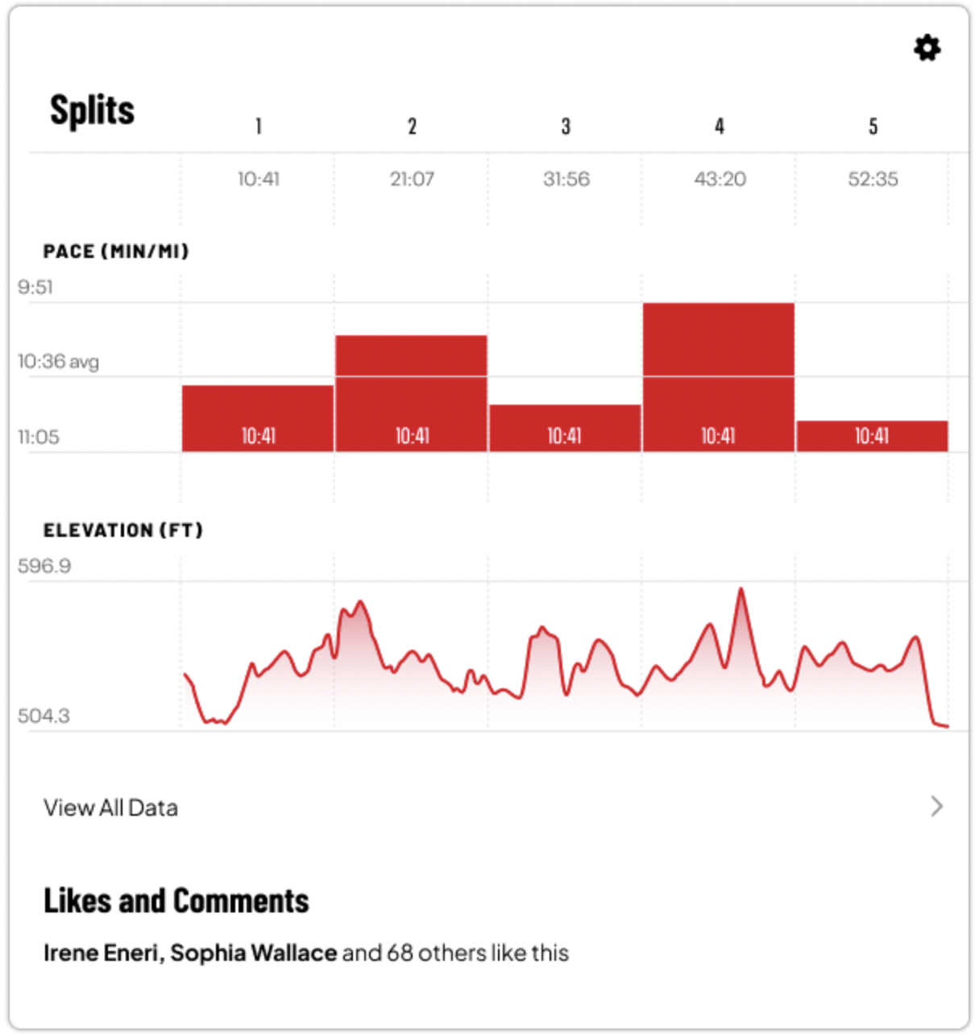This screenshot has height=1035, width=975.
Task: Open the View All Data link
Action: [111, 808]
